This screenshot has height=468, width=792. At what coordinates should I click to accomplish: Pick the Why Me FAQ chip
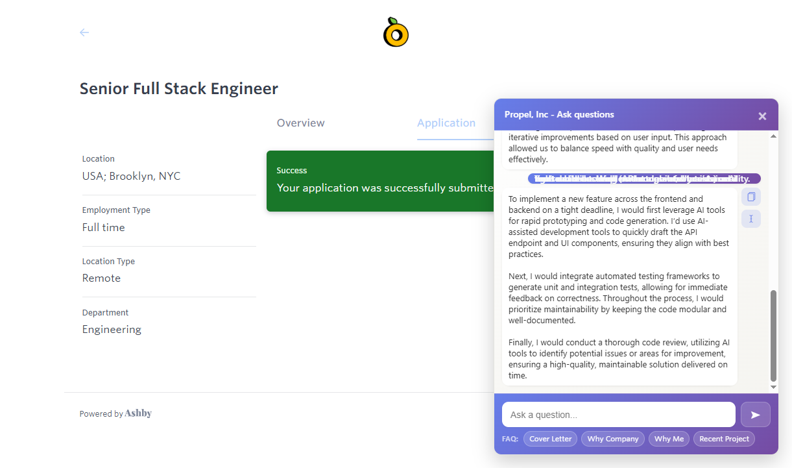pos(669,439)
